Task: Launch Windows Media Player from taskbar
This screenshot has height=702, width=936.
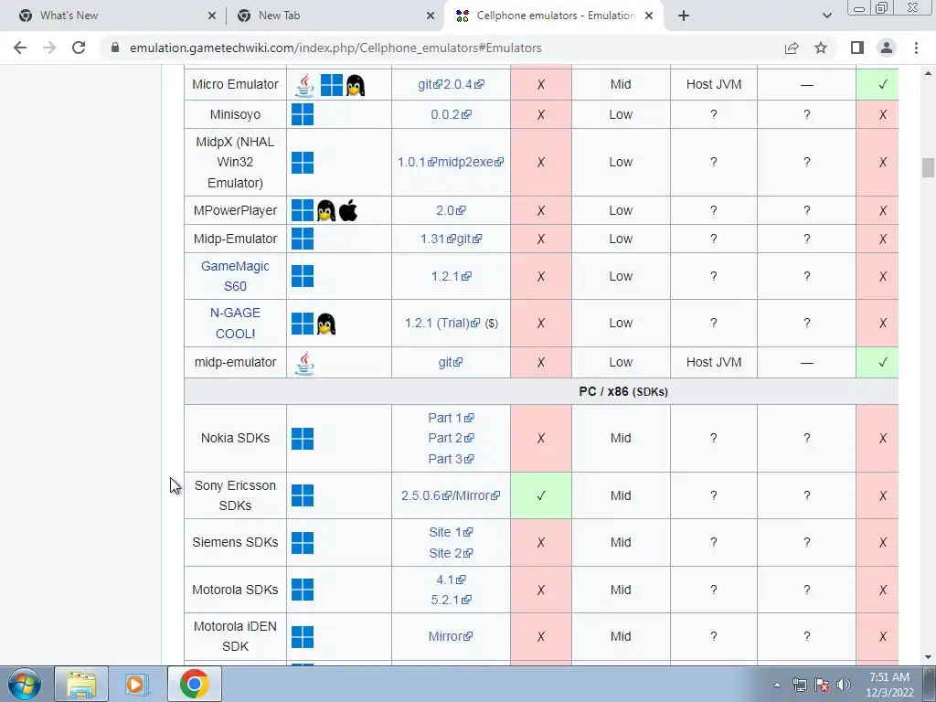Action: (137, 684)
